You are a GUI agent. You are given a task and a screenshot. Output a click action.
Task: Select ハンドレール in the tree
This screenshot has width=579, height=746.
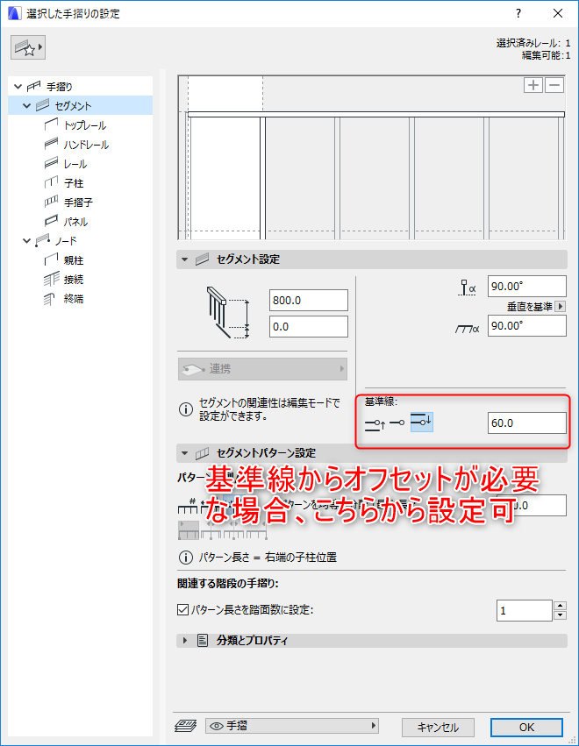[x=86, y=145]
